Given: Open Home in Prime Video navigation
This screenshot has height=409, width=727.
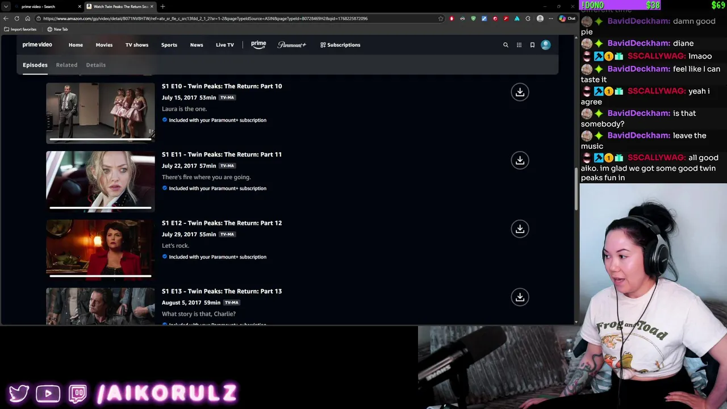Looking at the screenshot, I should tap(76, 45).
